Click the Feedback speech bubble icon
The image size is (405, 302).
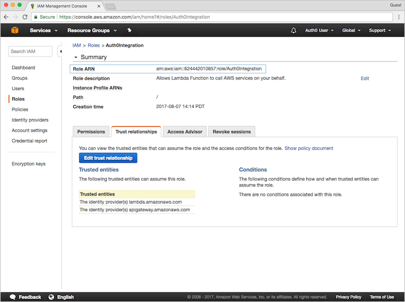tap(12, 297)
